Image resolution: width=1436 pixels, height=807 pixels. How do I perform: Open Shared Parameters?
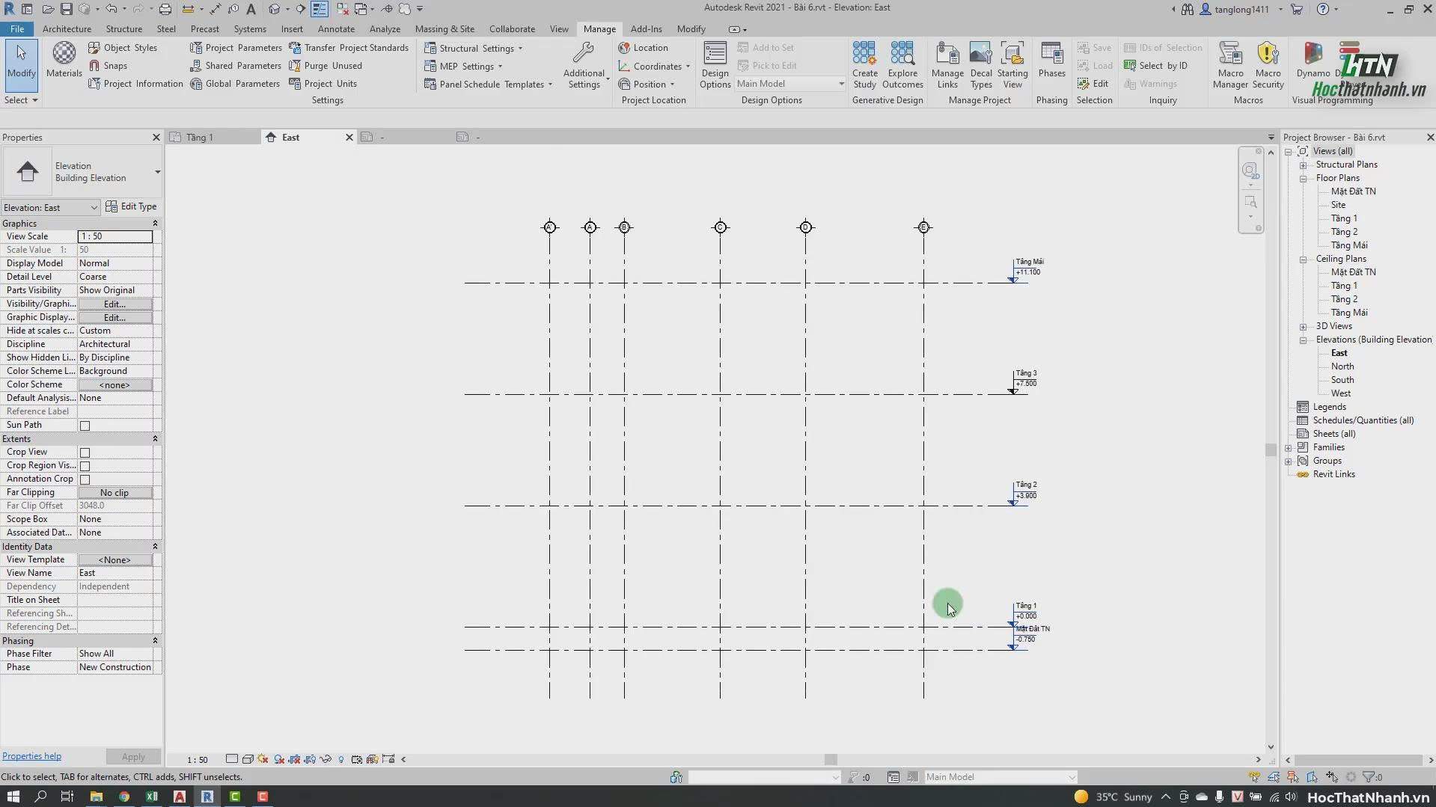pos(236,66)
